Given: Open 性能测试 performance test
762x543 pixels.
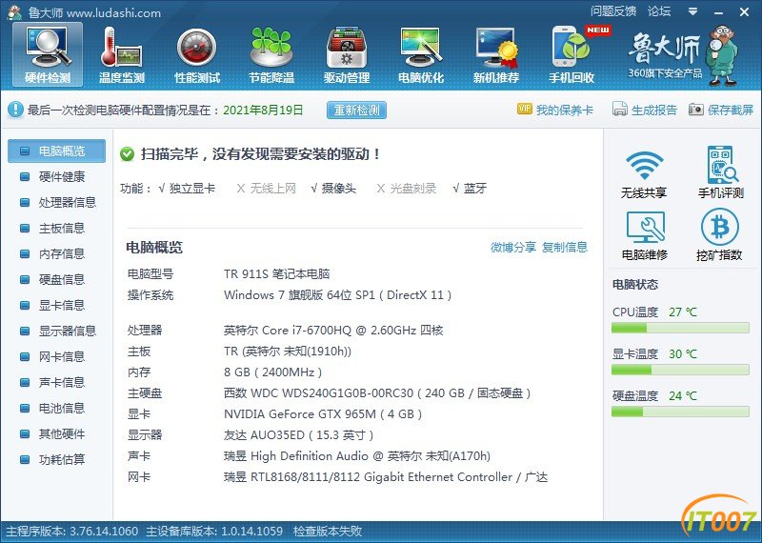Looking at the screenshot, I should (x=197, y=55).
